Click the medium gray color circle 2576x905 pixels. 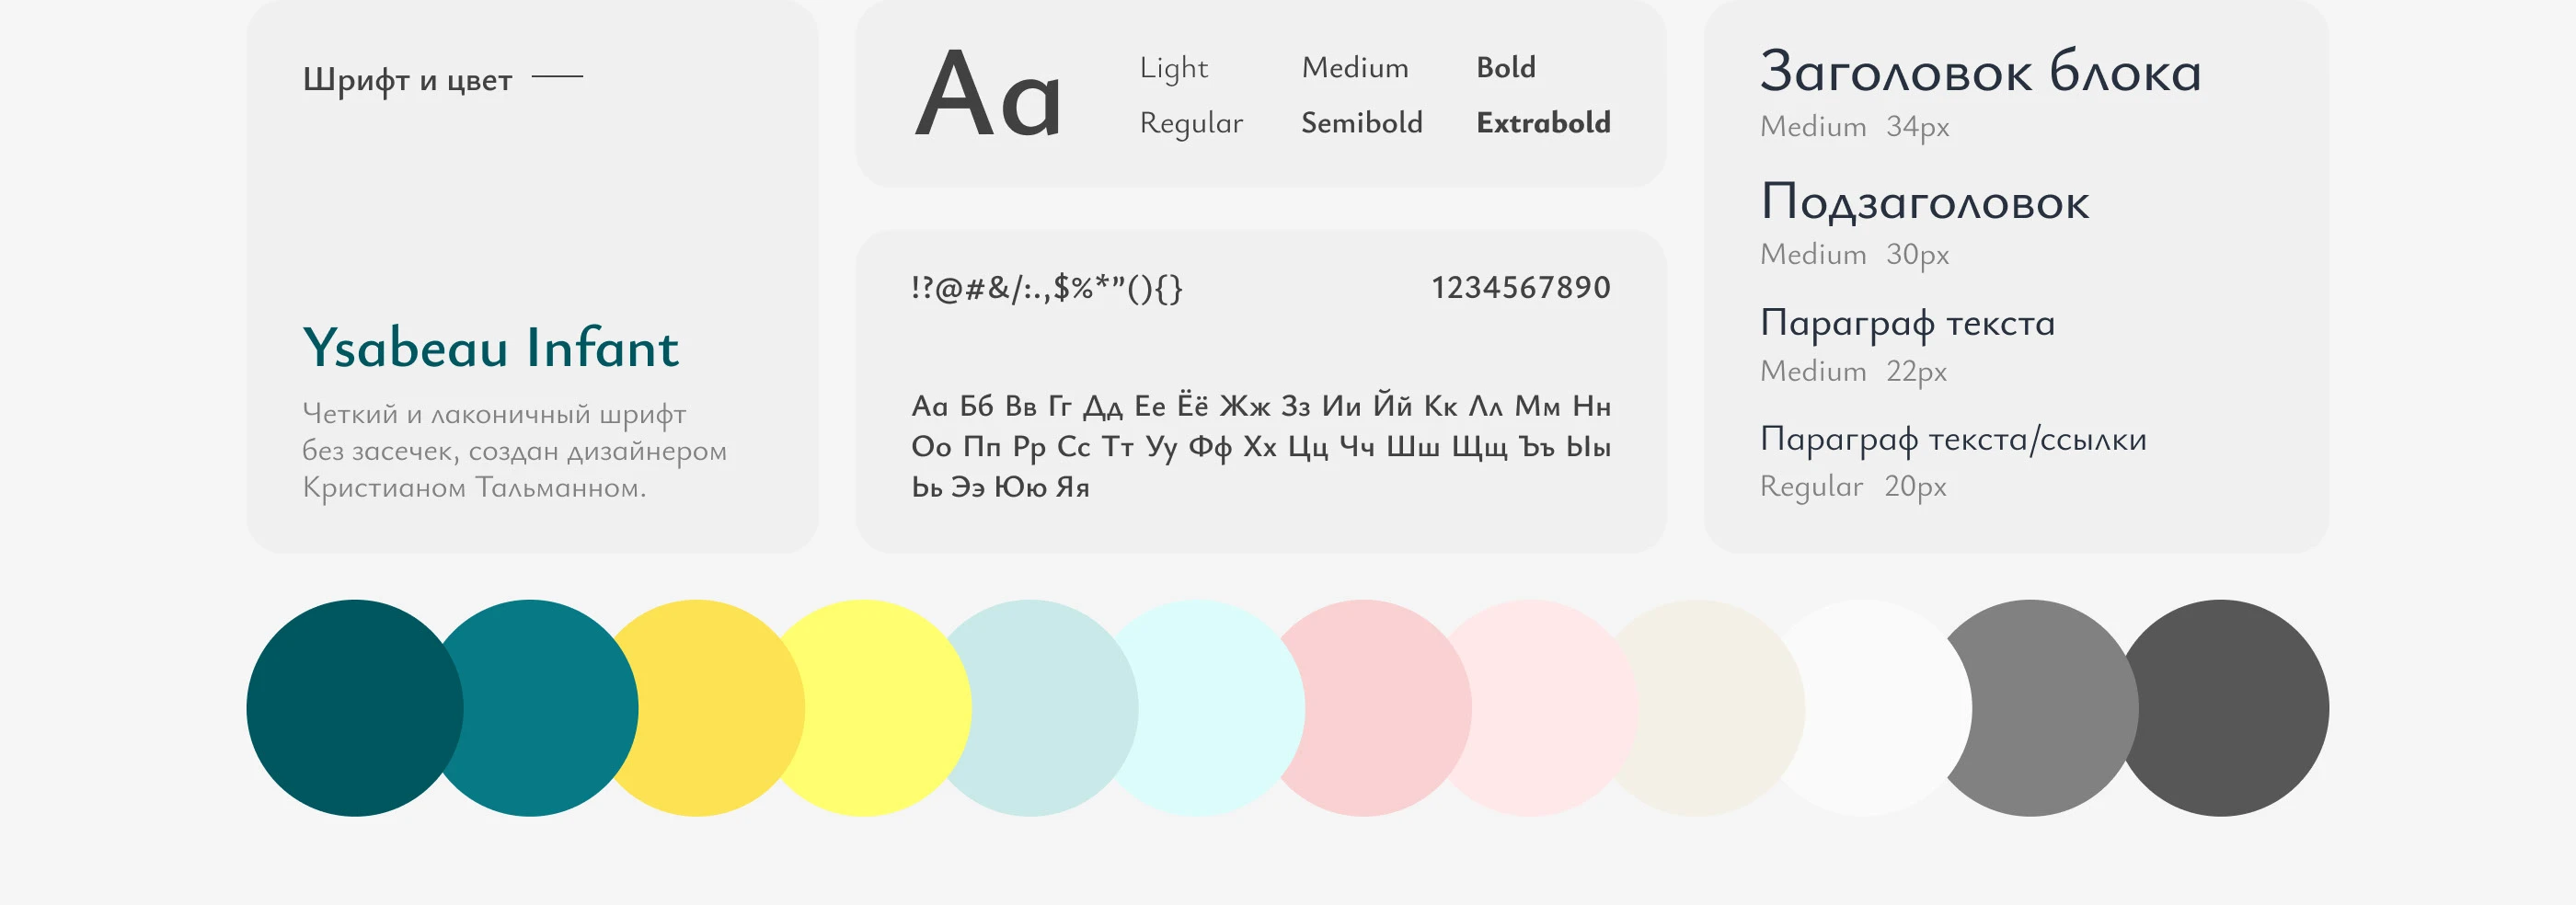point(2050,708)
